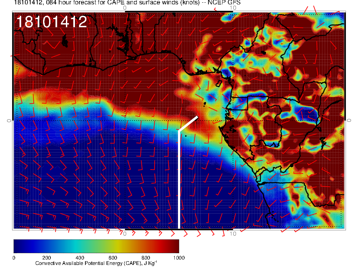Click the 800 tick label under colorbar
This screenshot has height=274, width=355.
pos(146,258)
